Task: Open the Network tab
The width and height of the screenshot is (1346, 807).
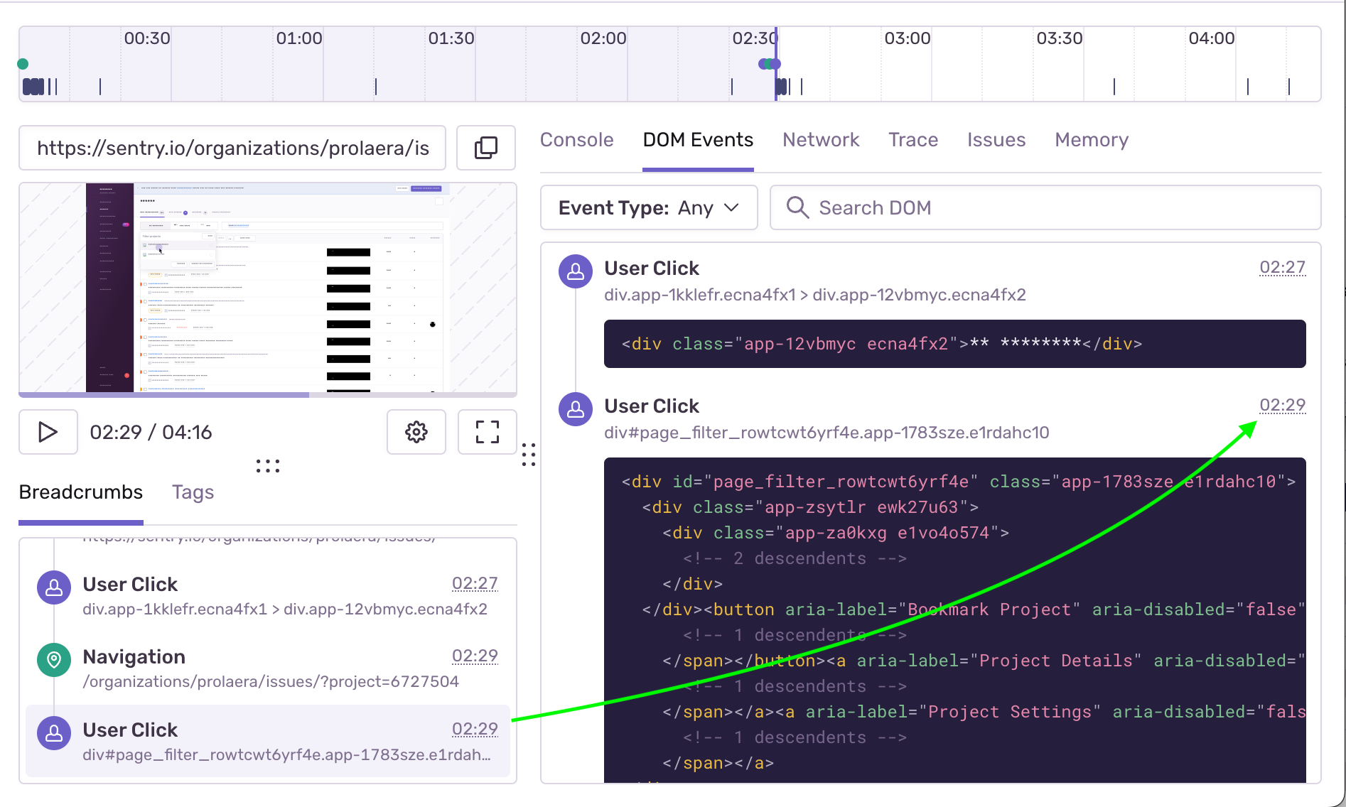Action: [821, 140]
